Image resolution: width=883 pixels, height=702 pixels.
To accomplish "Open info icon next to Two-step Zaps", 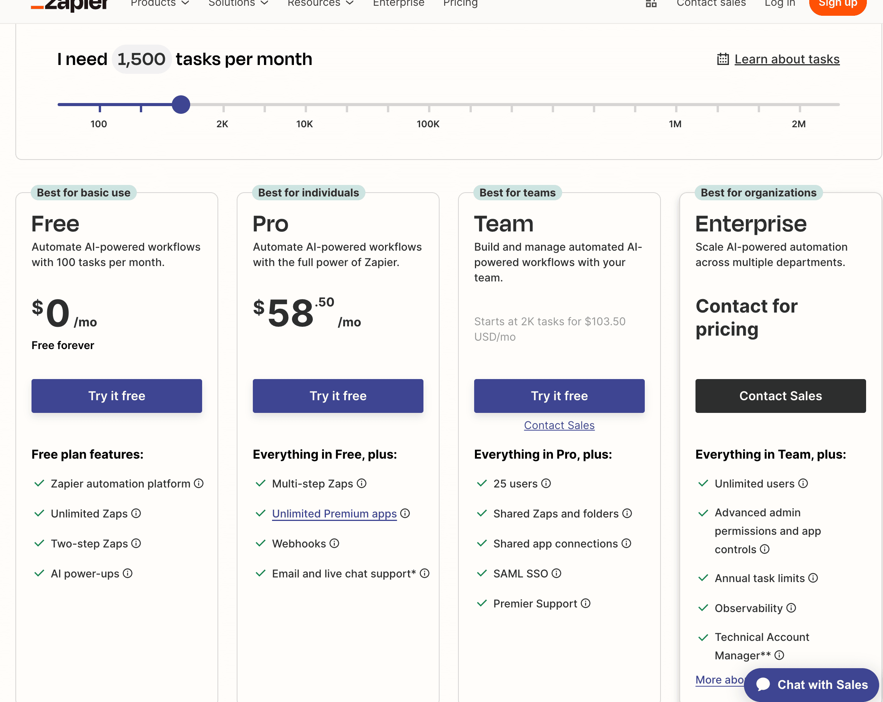I will pos(136,543).
